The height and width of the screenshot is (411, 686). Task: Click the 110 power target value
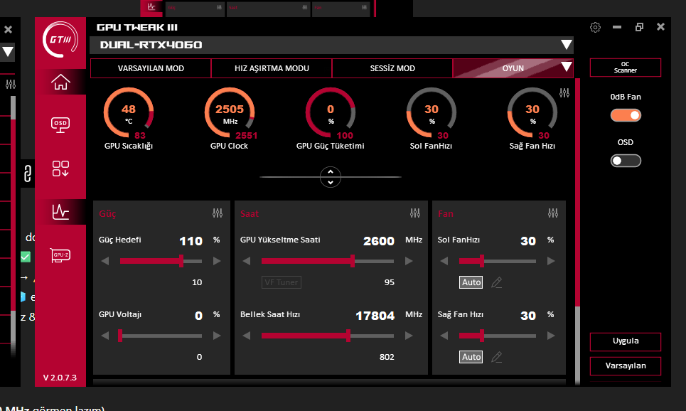(x=191, y=241)
